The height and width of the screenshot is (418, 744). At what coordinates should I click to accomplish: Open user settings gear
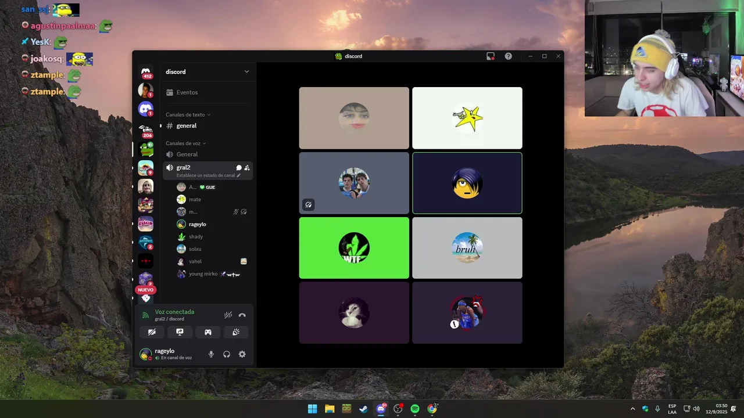(x=242, y=354)
